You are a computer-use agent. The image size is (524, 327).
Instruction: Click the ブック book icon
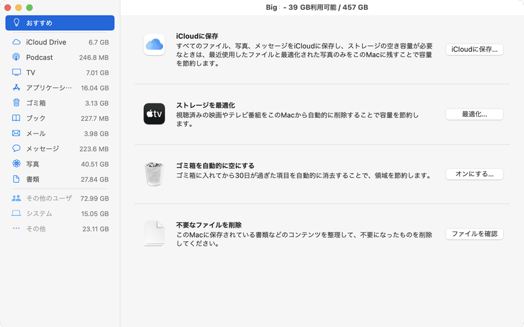click(x=16, y=118)
